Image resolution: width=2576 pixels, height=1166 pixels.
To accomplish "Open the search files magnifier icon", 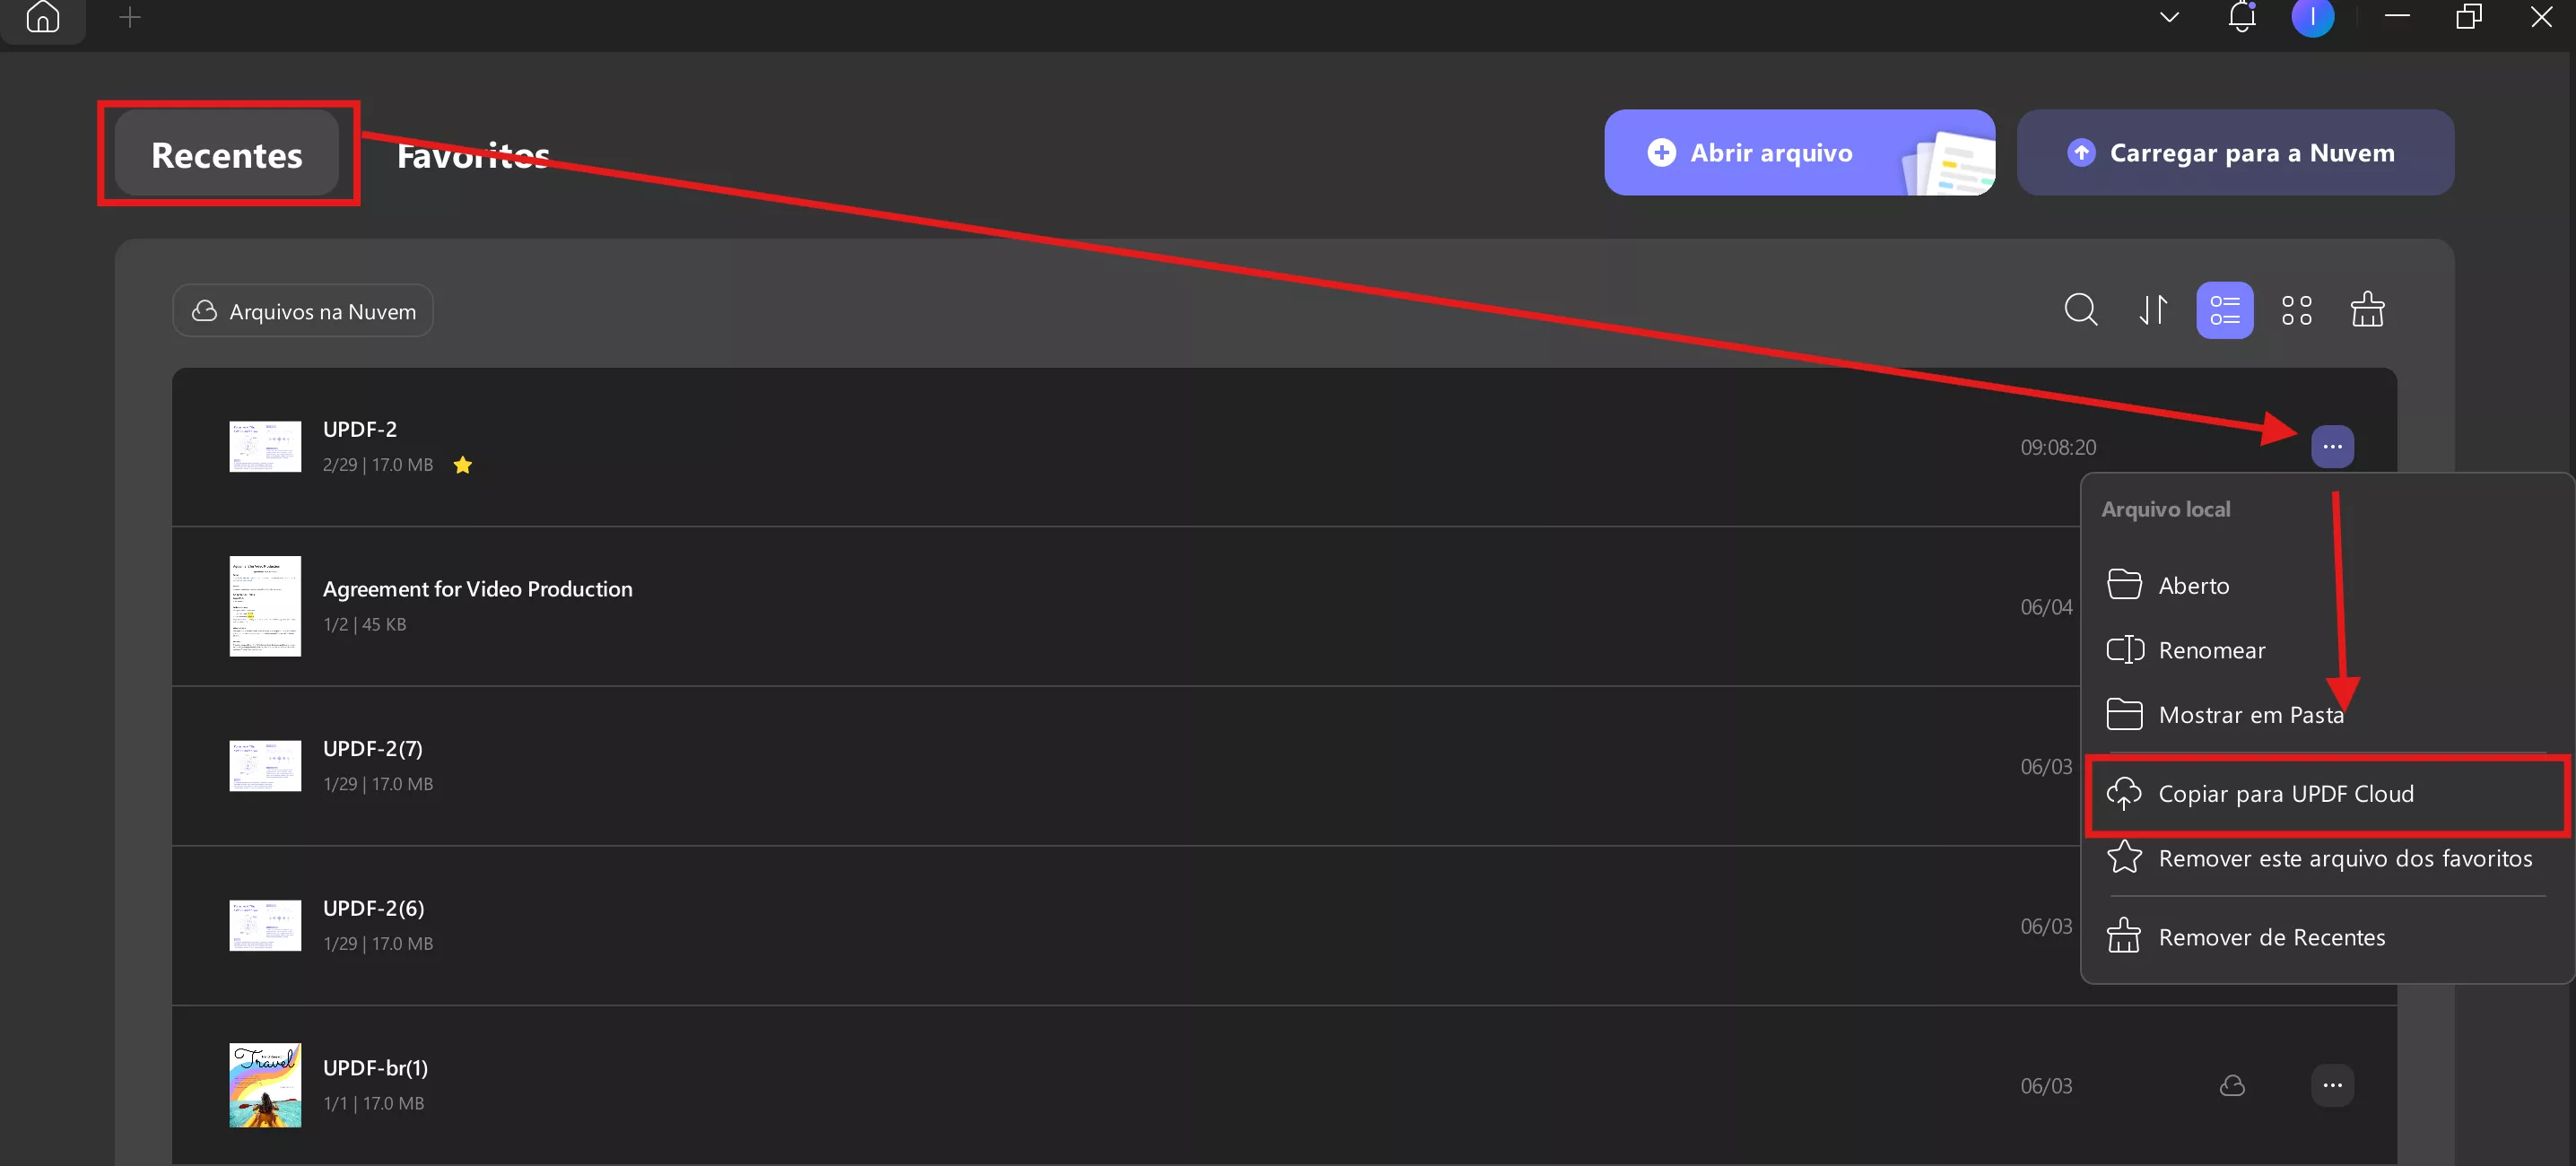I will coord(2081,310).
